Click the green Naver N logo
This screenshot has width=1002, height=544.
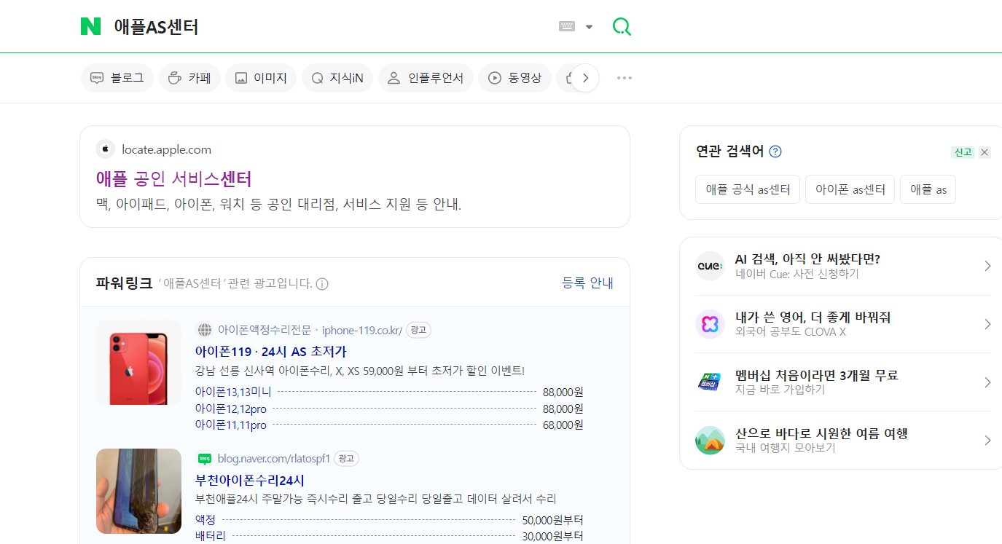click(x=90, y=26)
